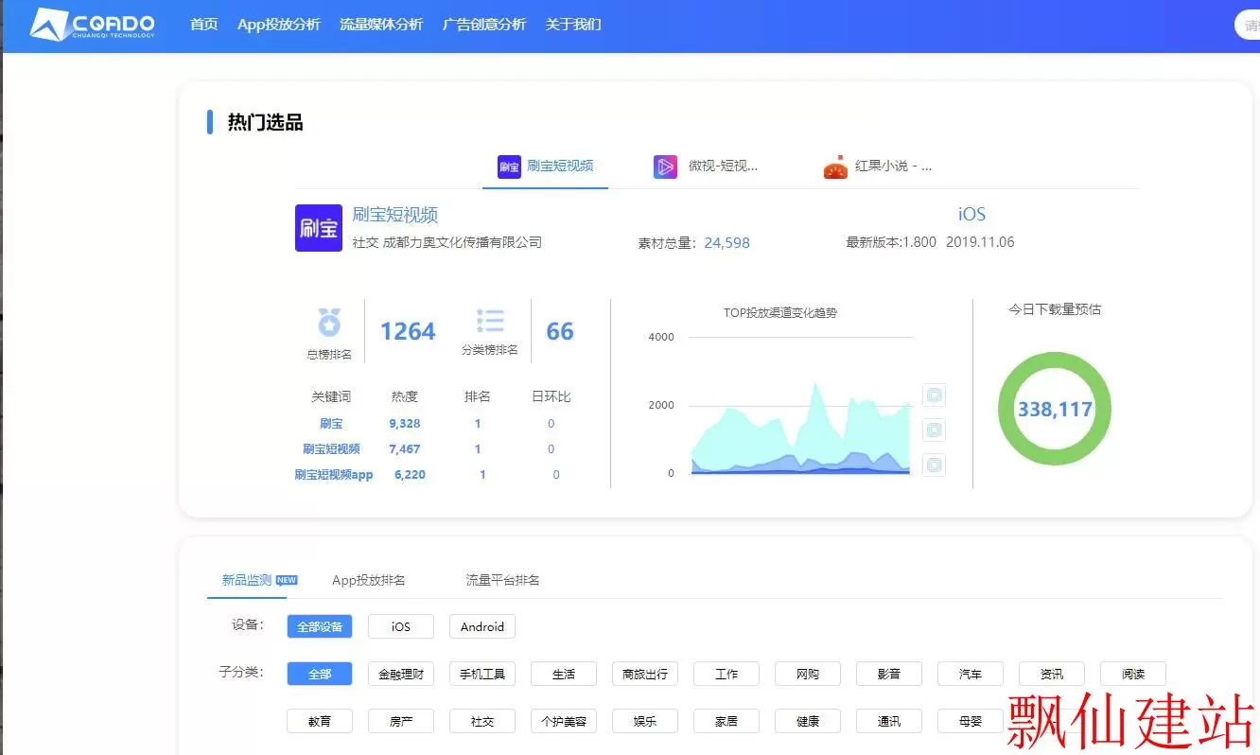
Task: Select iOS device filter
Action: (401, 626)
